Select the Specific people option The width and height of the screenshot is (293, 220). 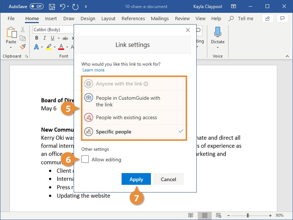click(134, 132)
